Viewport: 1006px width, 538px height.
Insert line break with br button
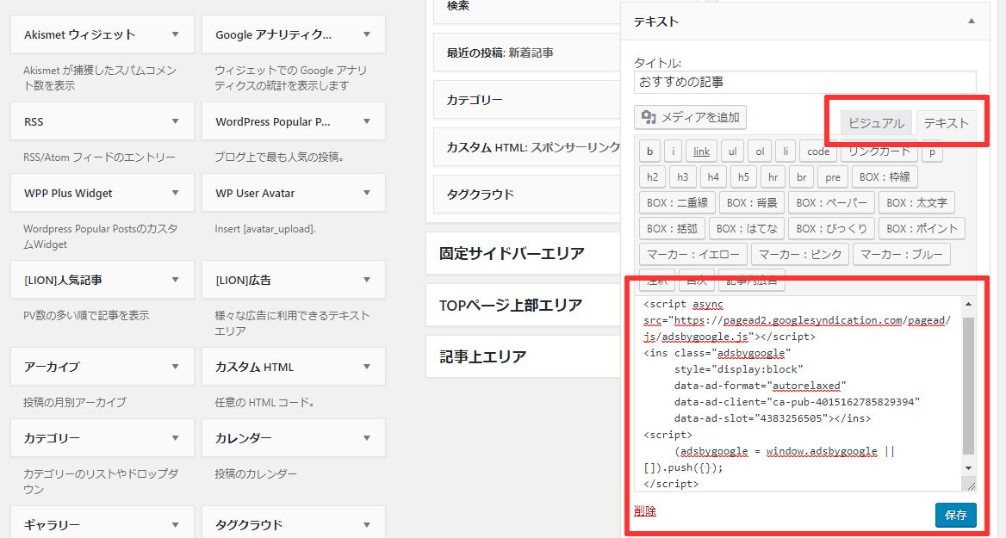801,177
